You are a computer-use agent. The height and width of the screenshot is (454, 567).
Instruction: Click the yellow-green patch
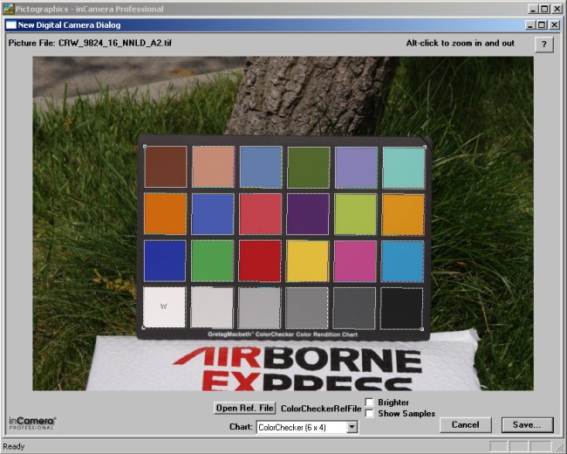(355, 214)
